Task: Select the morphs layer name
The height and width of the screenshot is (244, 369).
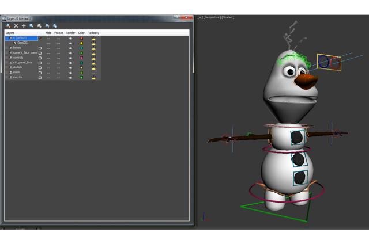Action: click(x=18, y=77)
